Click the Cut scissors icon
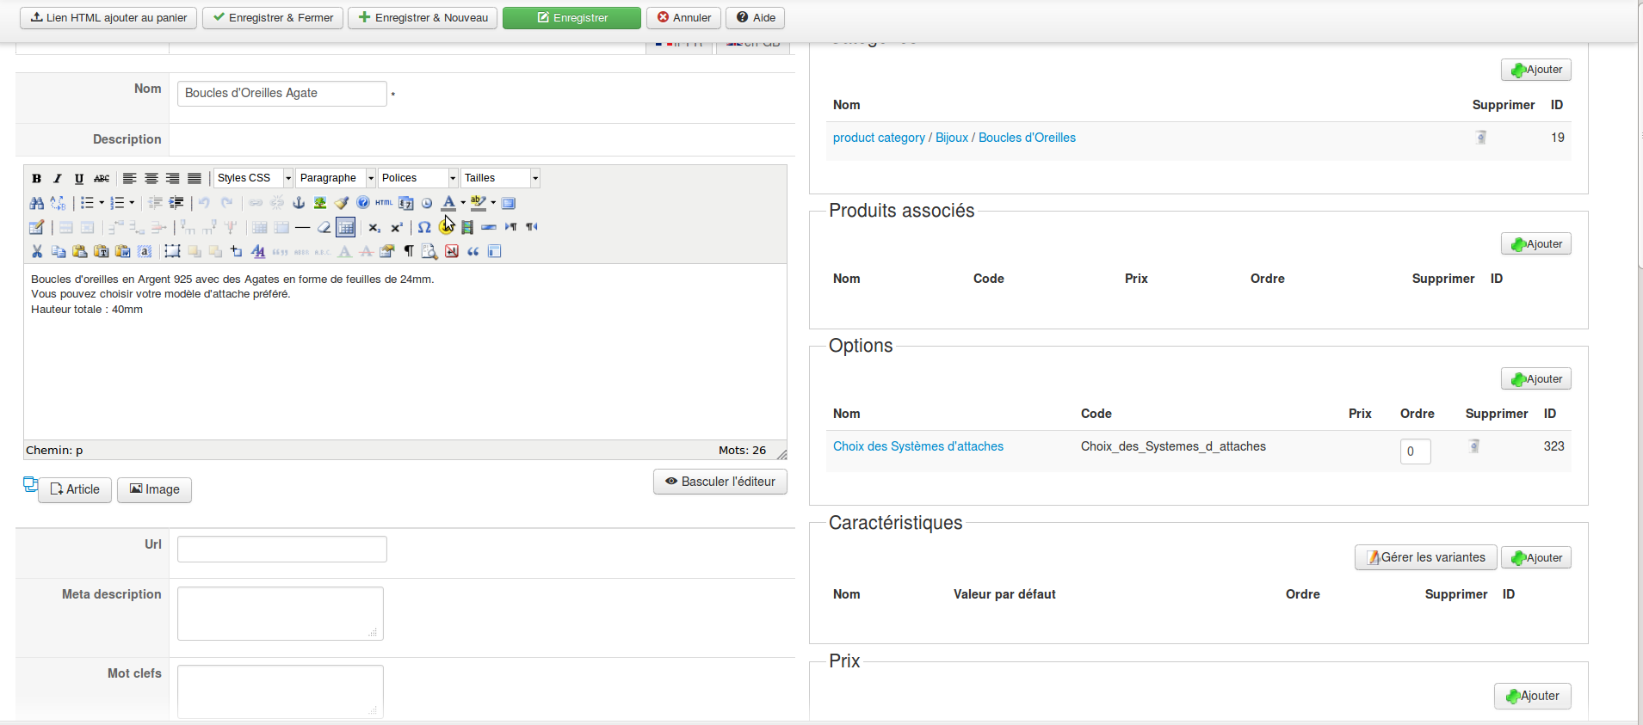Image resolution: width=1643 pixels, height=725 pixels. point(37,251)
